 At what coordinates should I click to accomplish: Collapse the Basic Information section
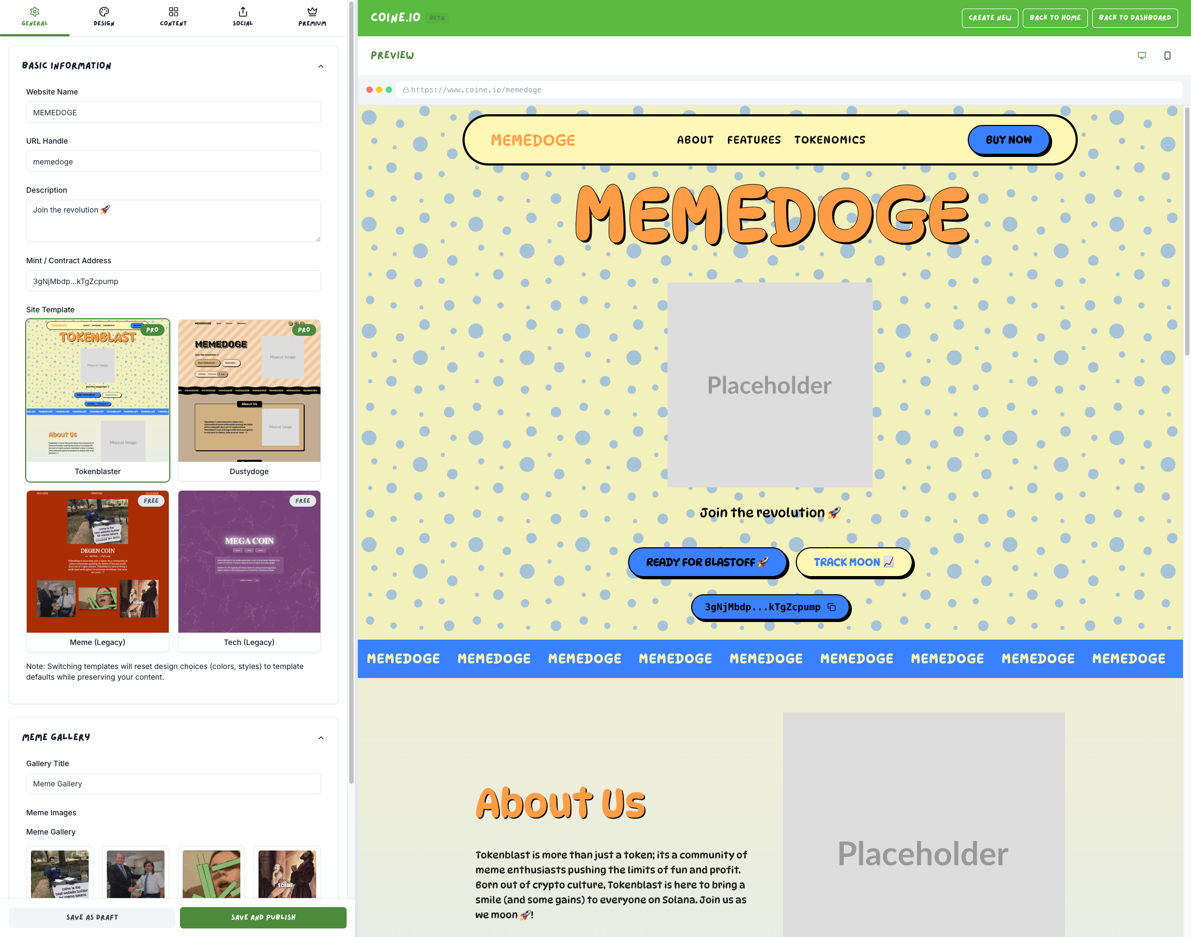click(321, 66)
